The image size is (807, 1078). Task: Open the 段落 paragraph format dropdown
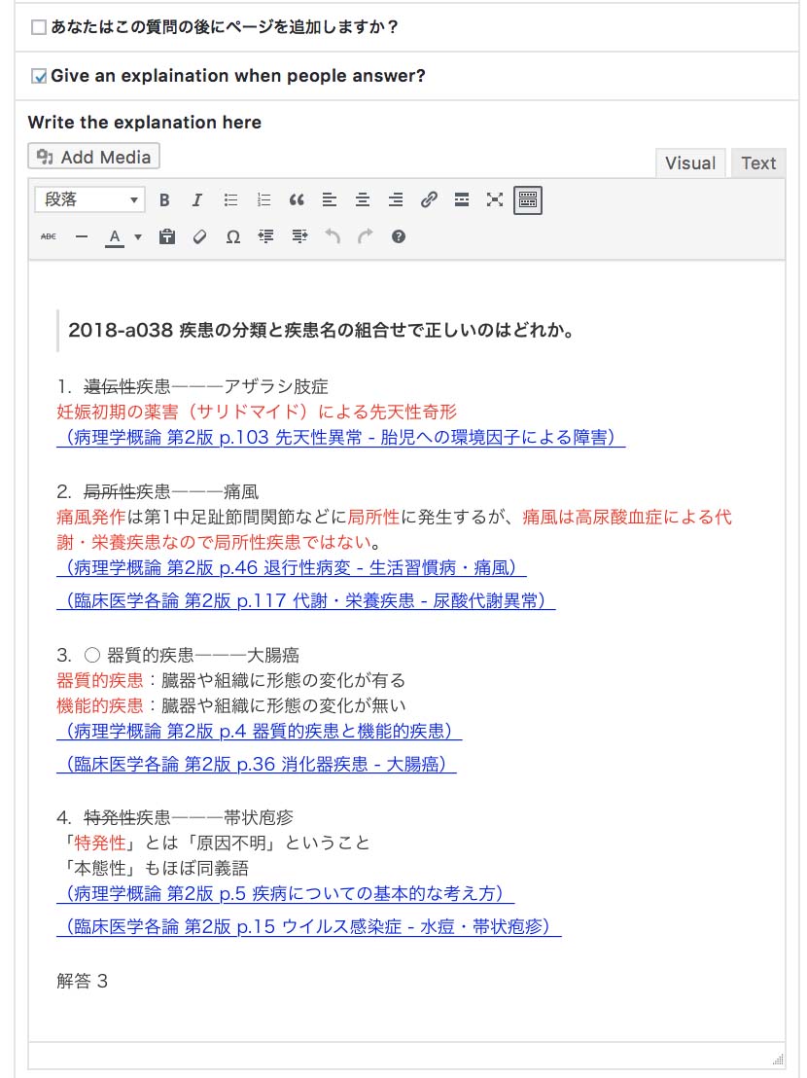click(x=89, y=199)
